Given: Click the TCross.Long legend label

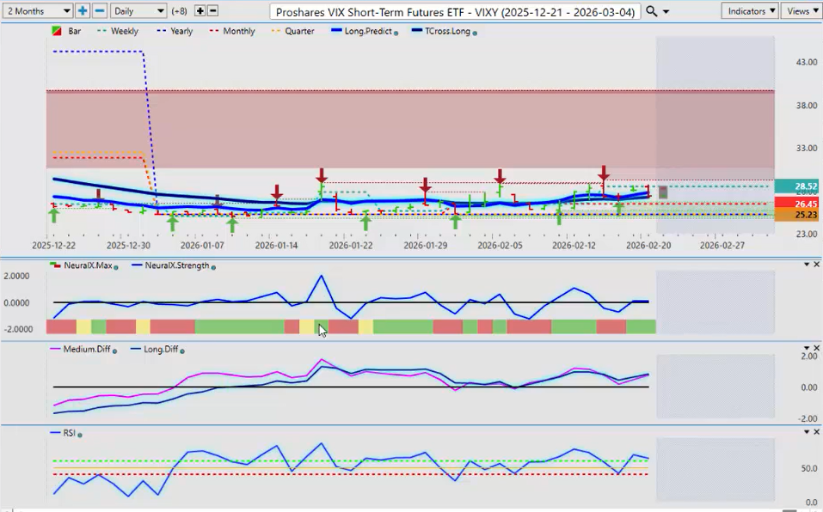Looking at the screenshot, I should click(x=447, y=31).
